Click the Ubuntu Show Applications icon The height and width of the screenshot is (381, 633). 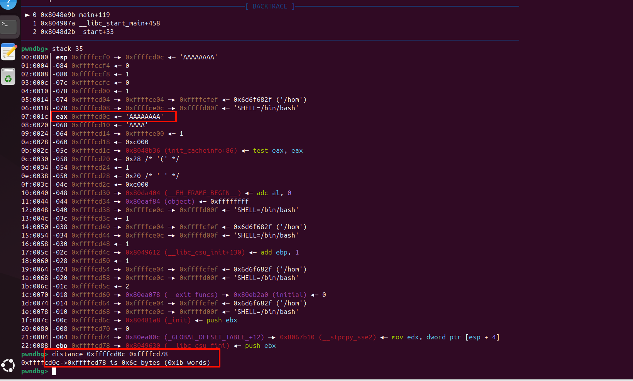(8, 366)
